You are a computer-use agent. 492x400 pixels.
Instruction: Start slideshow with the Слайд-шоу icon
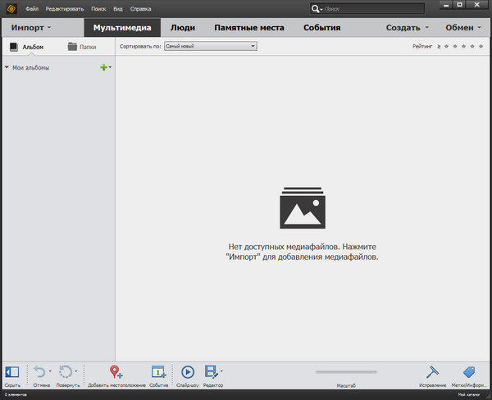pos(187,373)
